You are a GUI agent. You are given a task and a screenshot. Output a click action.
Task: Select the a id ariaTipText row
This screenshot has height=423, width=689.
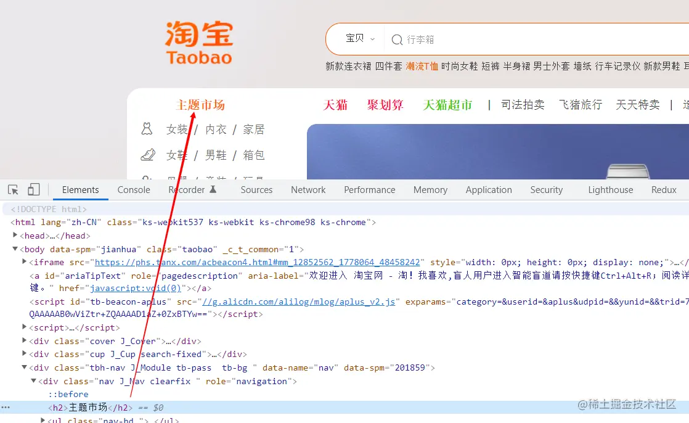[x=344, y=282]
